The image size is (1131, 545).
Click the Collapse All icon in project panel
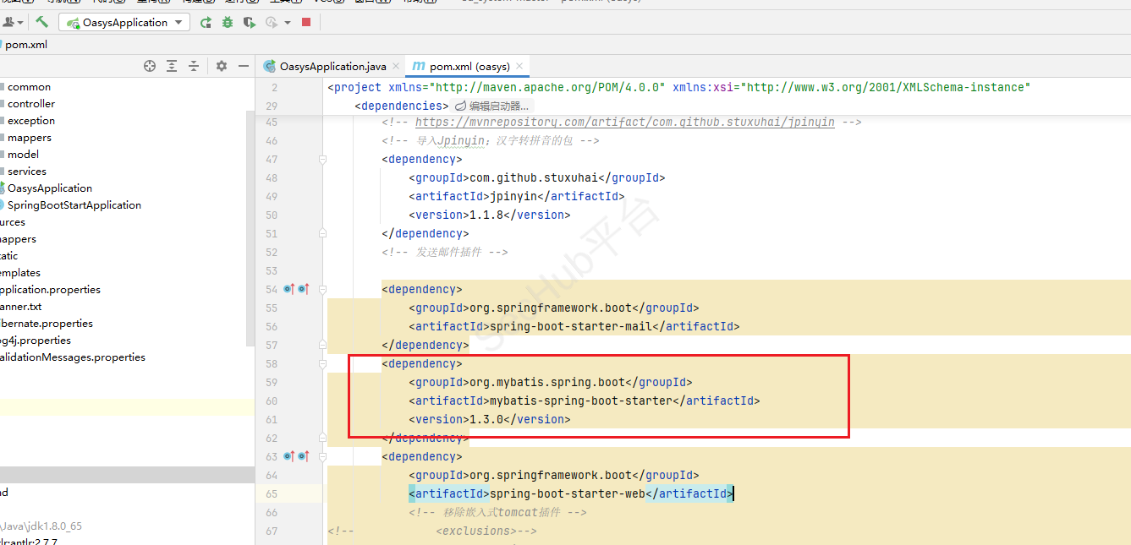point(194,66)
